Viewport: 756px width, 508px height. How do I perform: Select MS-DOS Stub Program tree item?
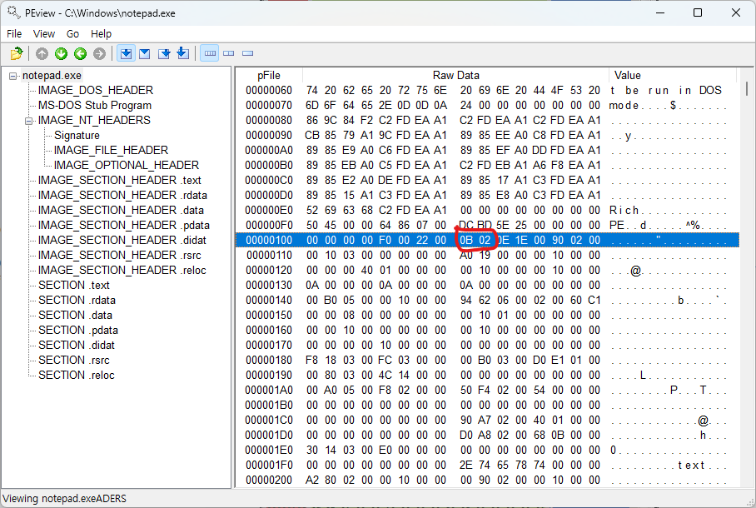coord(95,105)
